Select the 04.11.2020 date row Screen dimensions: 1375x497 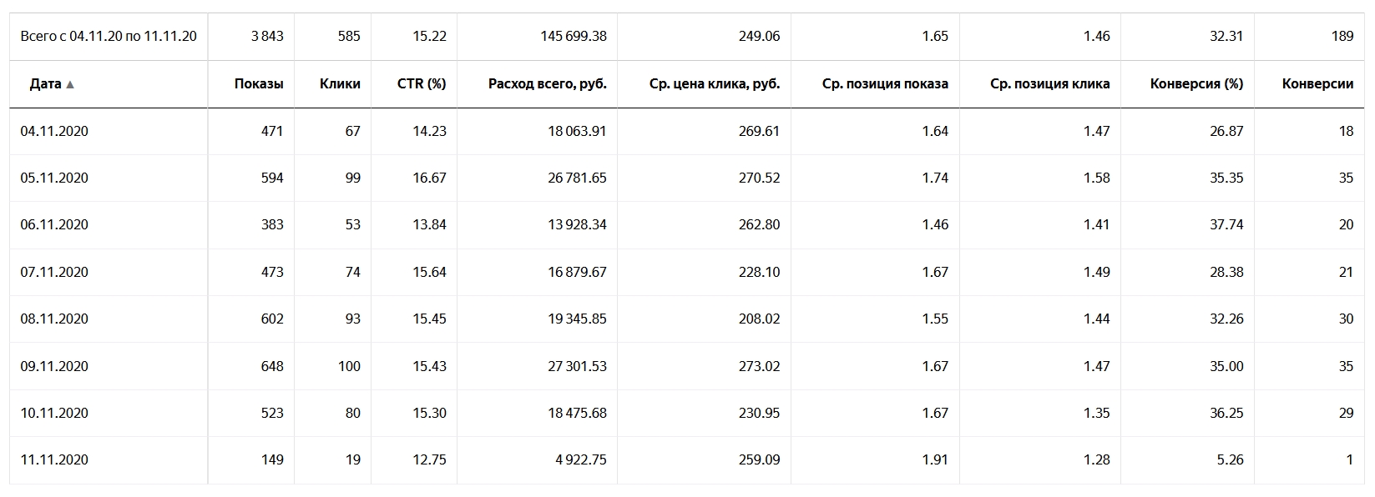pos(54,131)
